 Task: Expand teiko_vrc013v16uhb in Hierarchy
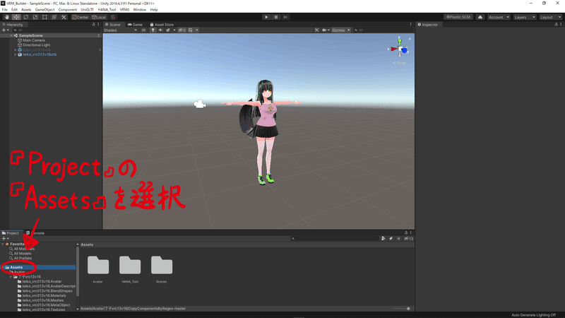click(x=16, y=55)
